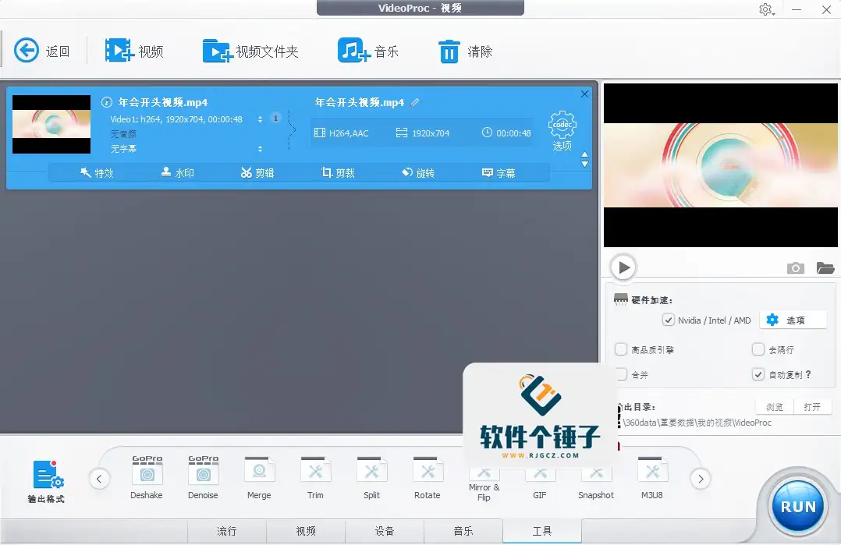
Task: Click the right chevron to reveal more tools
Action: tap(700, 479)
